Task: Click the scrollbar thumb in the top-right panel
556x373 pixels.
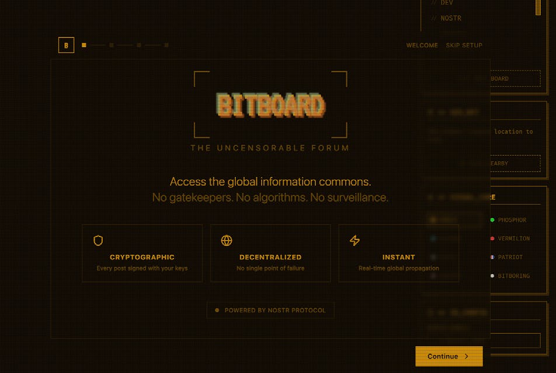Action: pos(538,7)
